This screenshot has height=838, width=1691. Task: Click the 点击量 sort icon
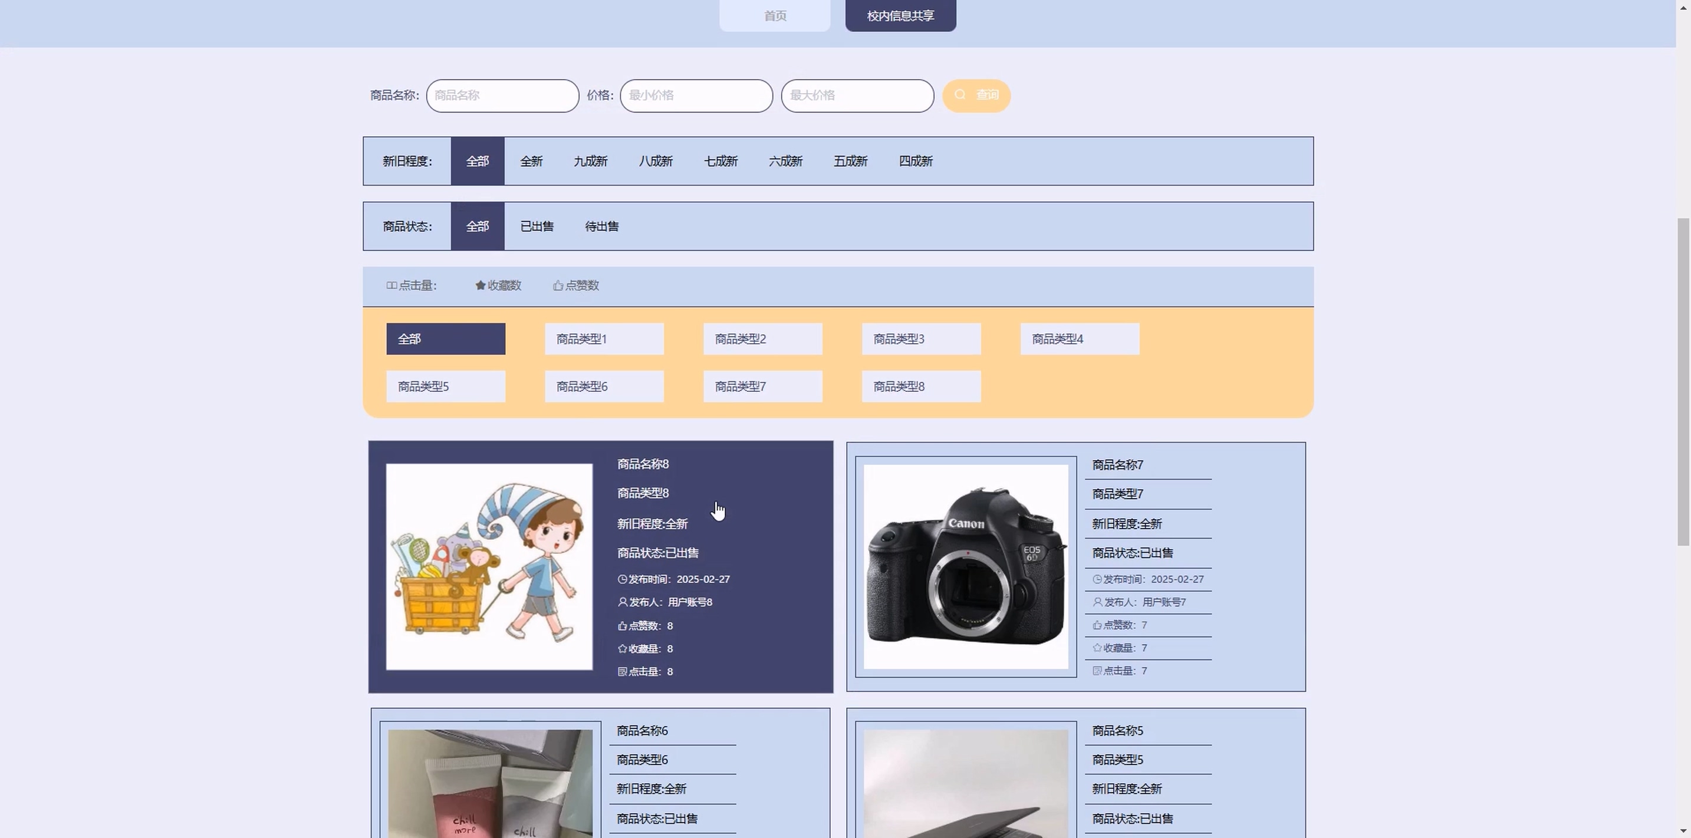coord(392,285)
